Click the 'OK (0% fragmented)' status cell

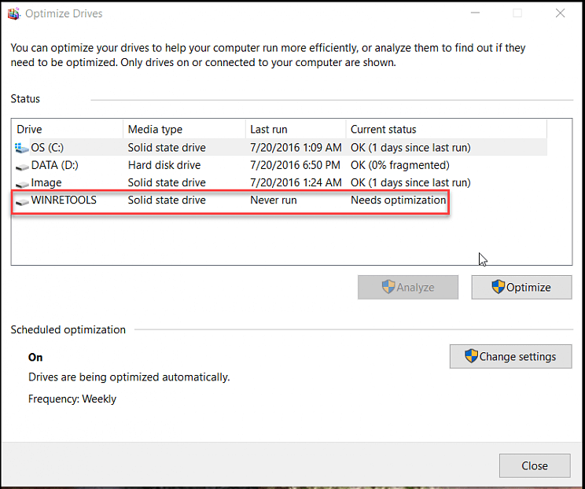click(x=400, y=165)
